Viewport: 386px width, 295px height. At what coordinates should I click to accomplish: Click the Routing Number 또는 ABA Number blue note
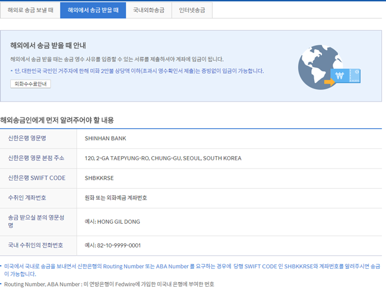point(192,270)
